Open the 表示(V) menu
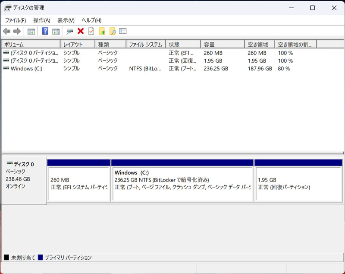The height and width of the screenshot is (274, 345). 66,20
